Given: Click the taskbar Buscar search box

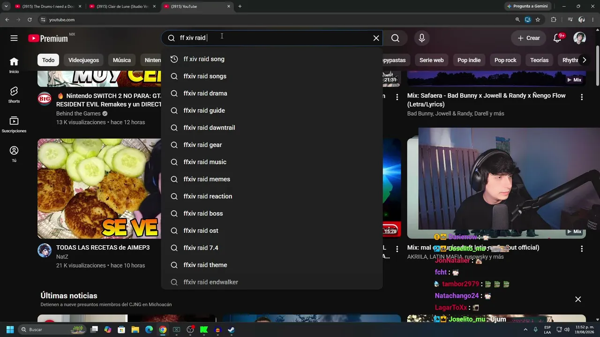Looking at the screenshot, I should [x=52, y=330].
